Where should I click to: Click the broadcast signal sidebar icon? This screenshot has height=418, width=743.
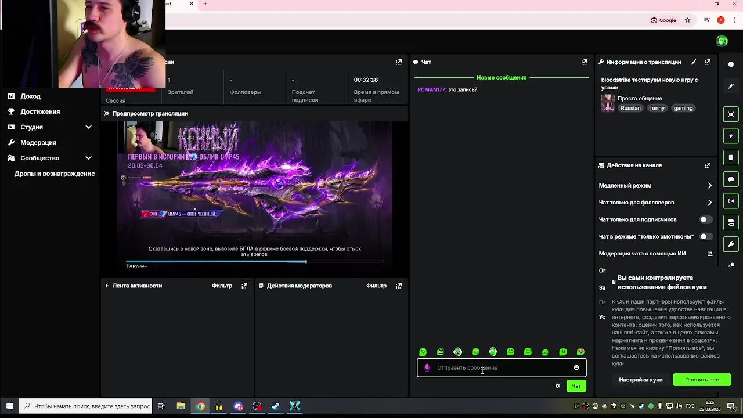[731, 201]
